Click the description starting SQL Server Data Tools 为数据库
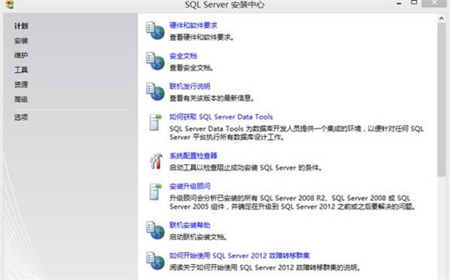The image size is (452, 280). coord(296,132)
